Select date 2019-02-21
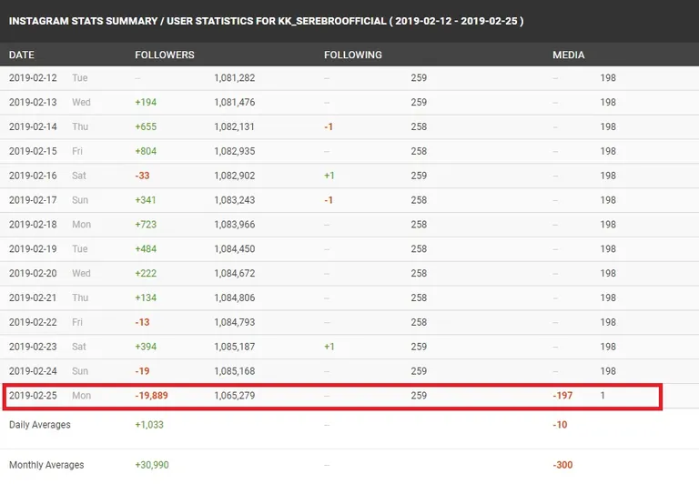This screenshot has width=699, height=484. pos(33,297)
